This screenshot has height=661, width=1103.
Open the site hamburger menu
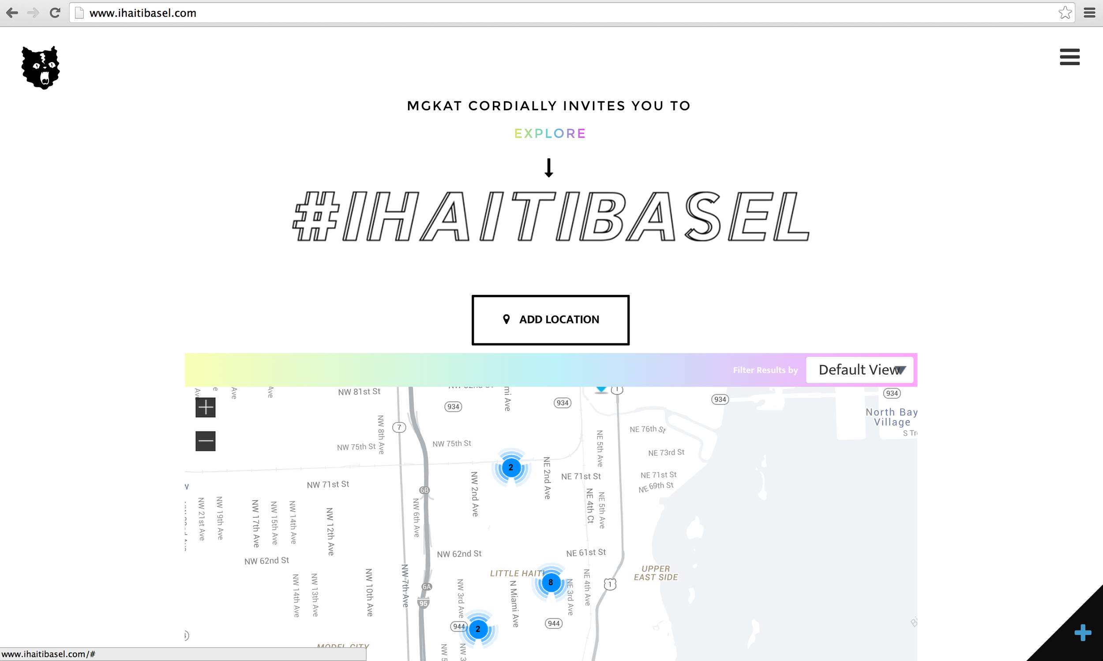coord(1069,57)
